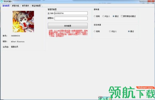Click the red 说明 instruction text
The image size is (155, 100).
click(68, 34)
